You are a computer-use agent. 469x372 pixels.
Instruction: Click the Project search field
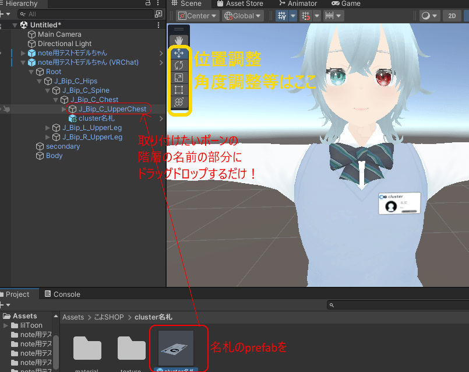(398, 305)
